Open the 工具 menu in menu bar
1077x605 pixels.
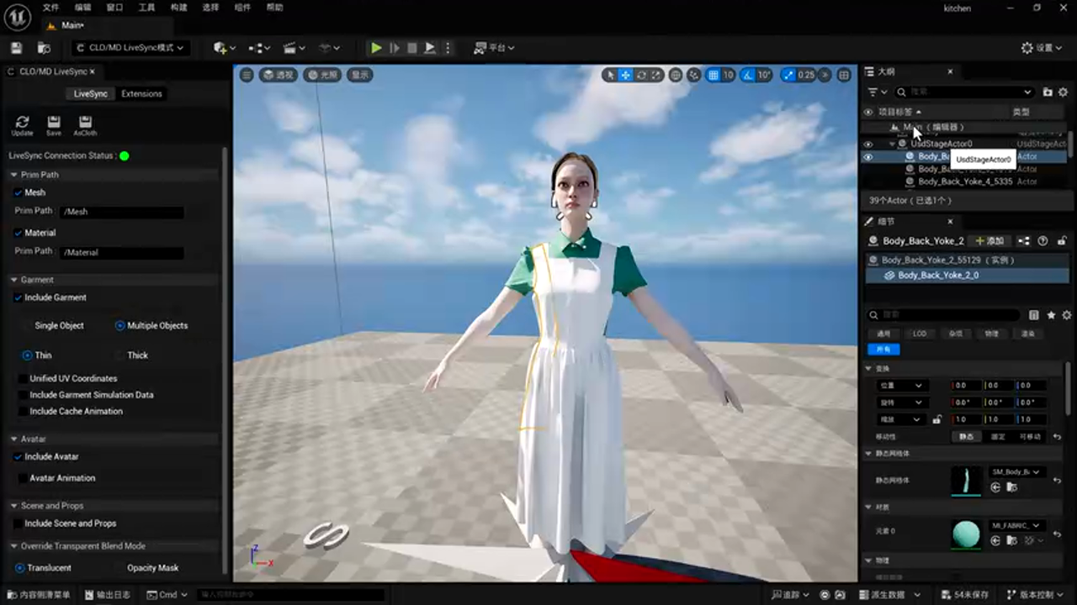(x=146, y=8)
